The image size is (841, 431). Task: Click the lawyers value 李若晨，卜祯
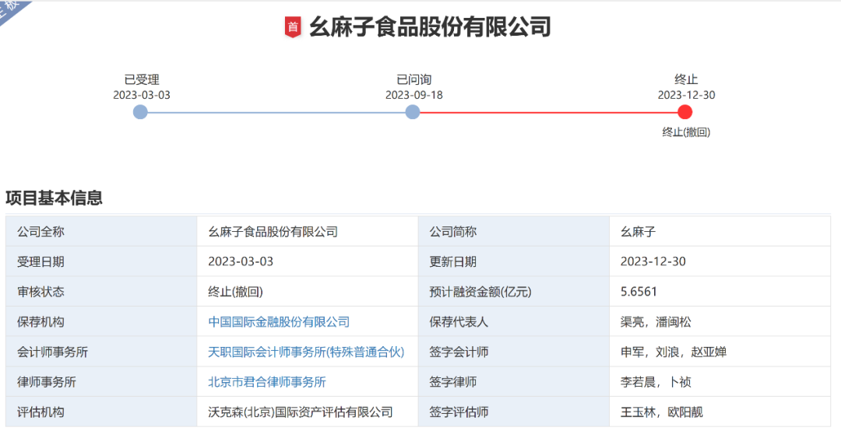click(x=656, y=382)
